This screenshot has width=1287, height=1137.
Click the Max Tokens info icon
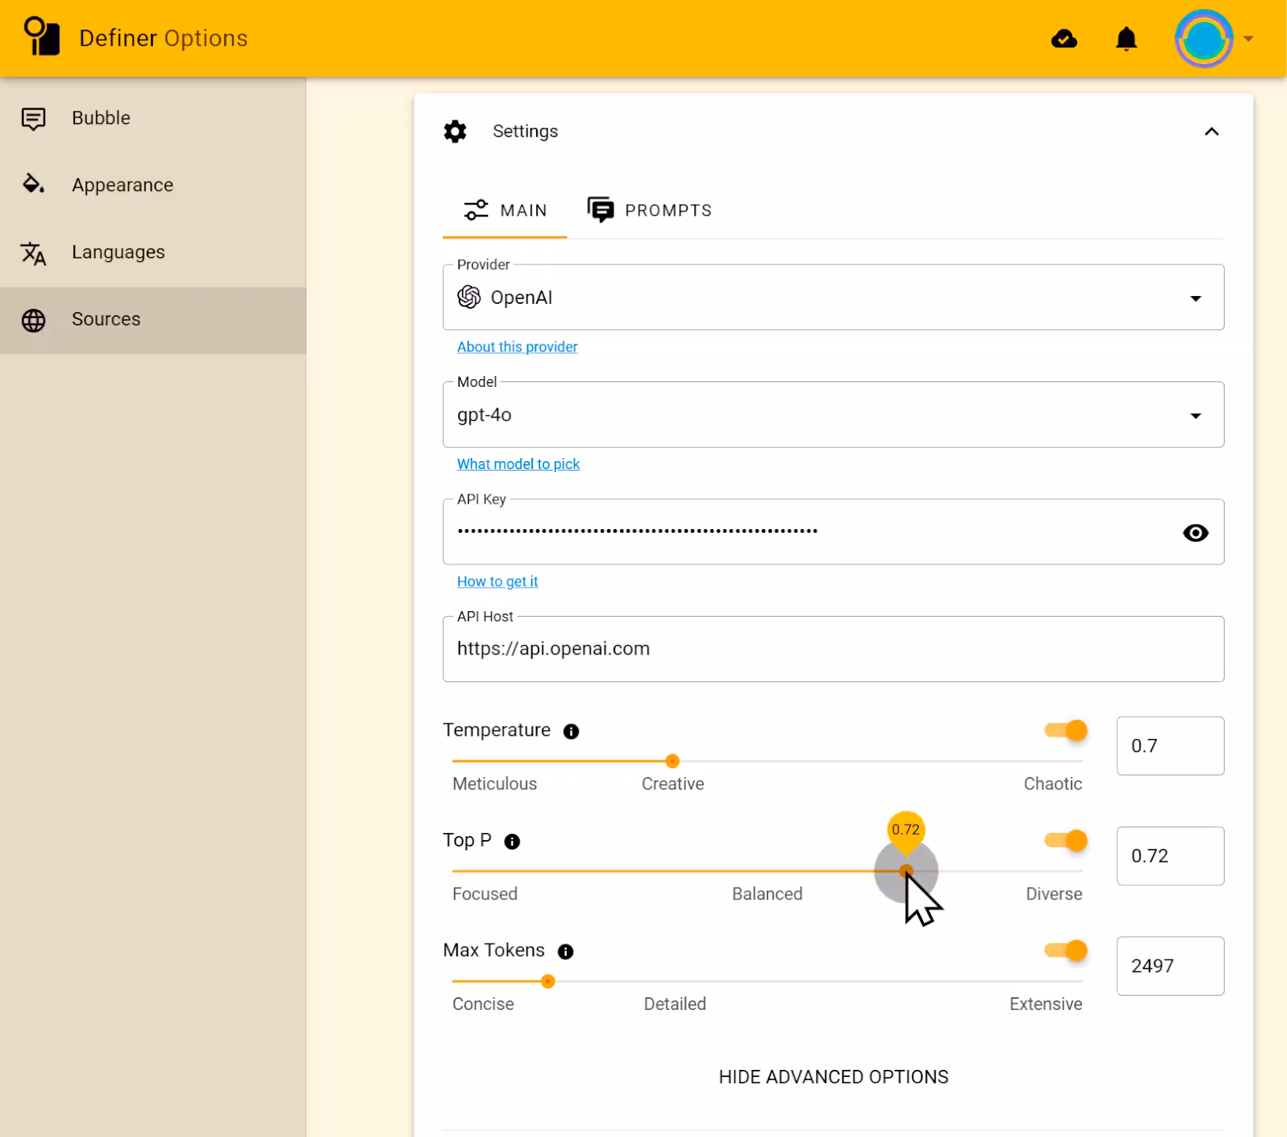565,951
